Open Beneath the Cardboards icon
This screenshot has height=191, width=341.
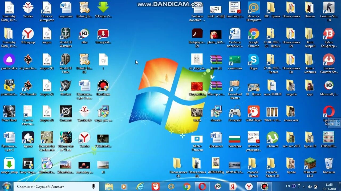(x=47, y=141)
